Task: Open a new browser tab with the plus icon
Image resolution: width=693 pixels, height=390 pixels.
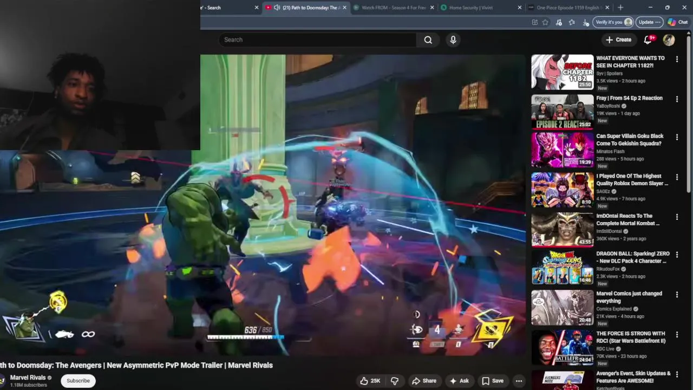Action: (620, 8)
